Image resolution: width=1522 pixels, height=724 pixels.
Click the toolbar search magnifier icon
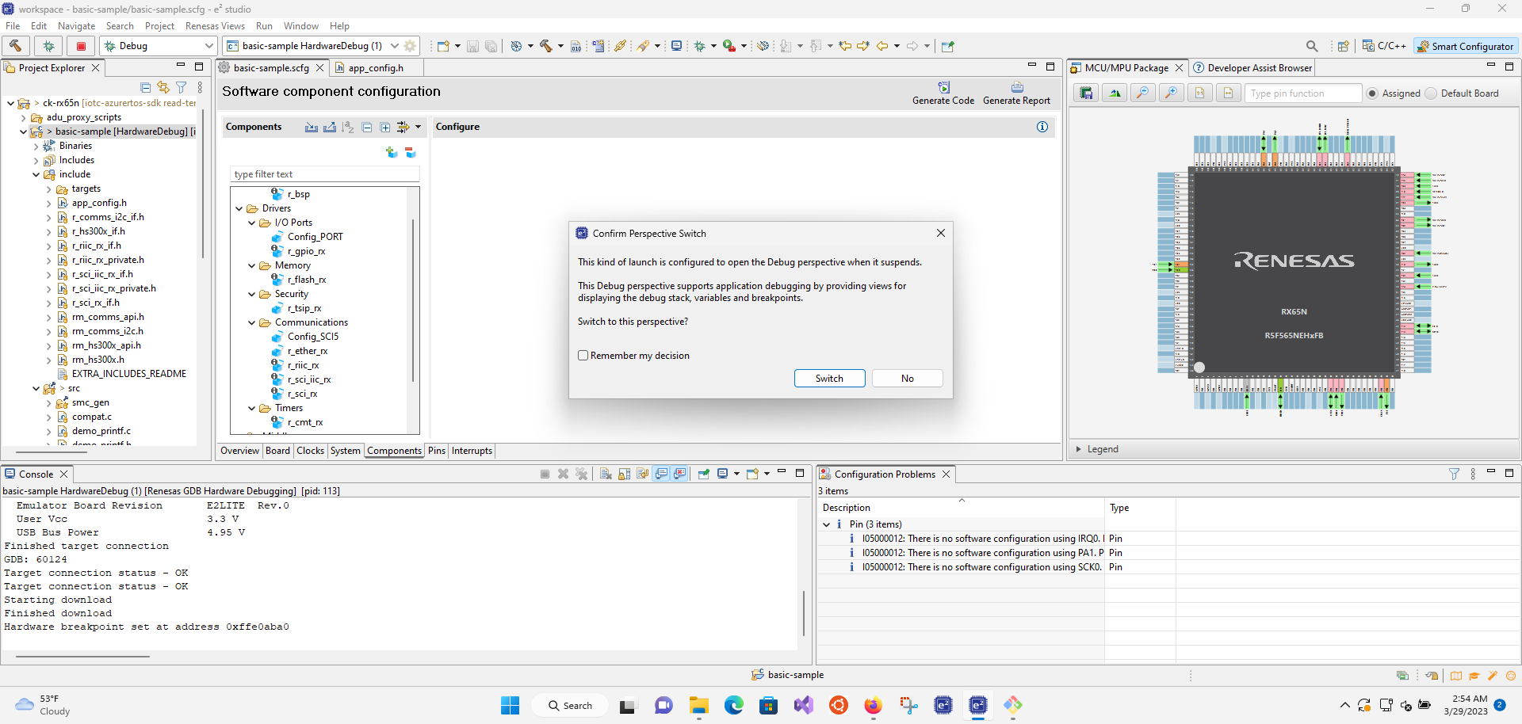click(x=1312, y=46)
